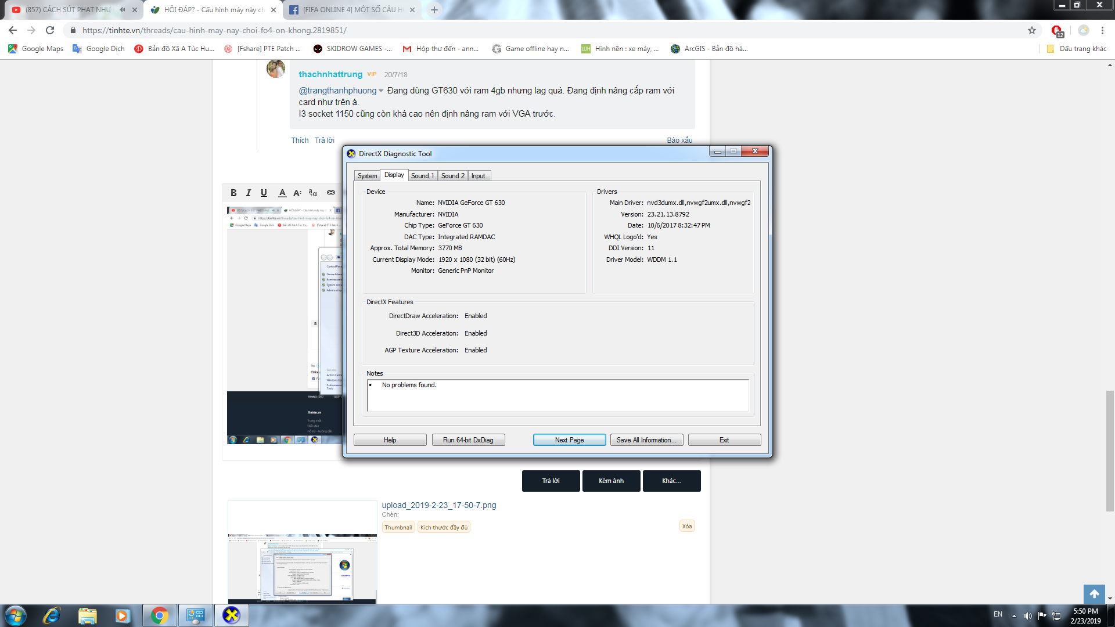The height and width of the screenshot is (627, 1115).
Task: Click the scroll-to-top arrow button
Action: click(1094, 594)
